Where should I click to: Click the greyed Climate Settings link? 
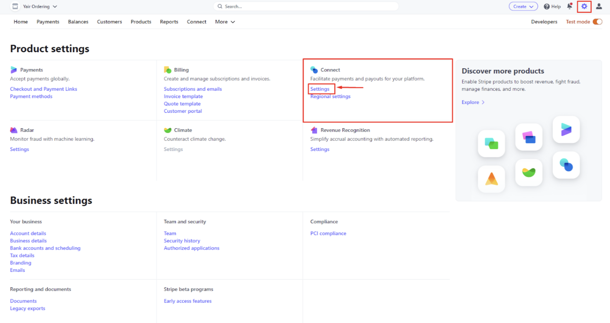[x=173, y=149]
